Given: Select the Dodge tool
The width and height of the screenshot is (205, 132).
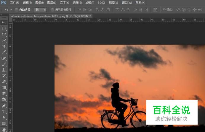Looking at the screenshot, I should pos(4,99).
